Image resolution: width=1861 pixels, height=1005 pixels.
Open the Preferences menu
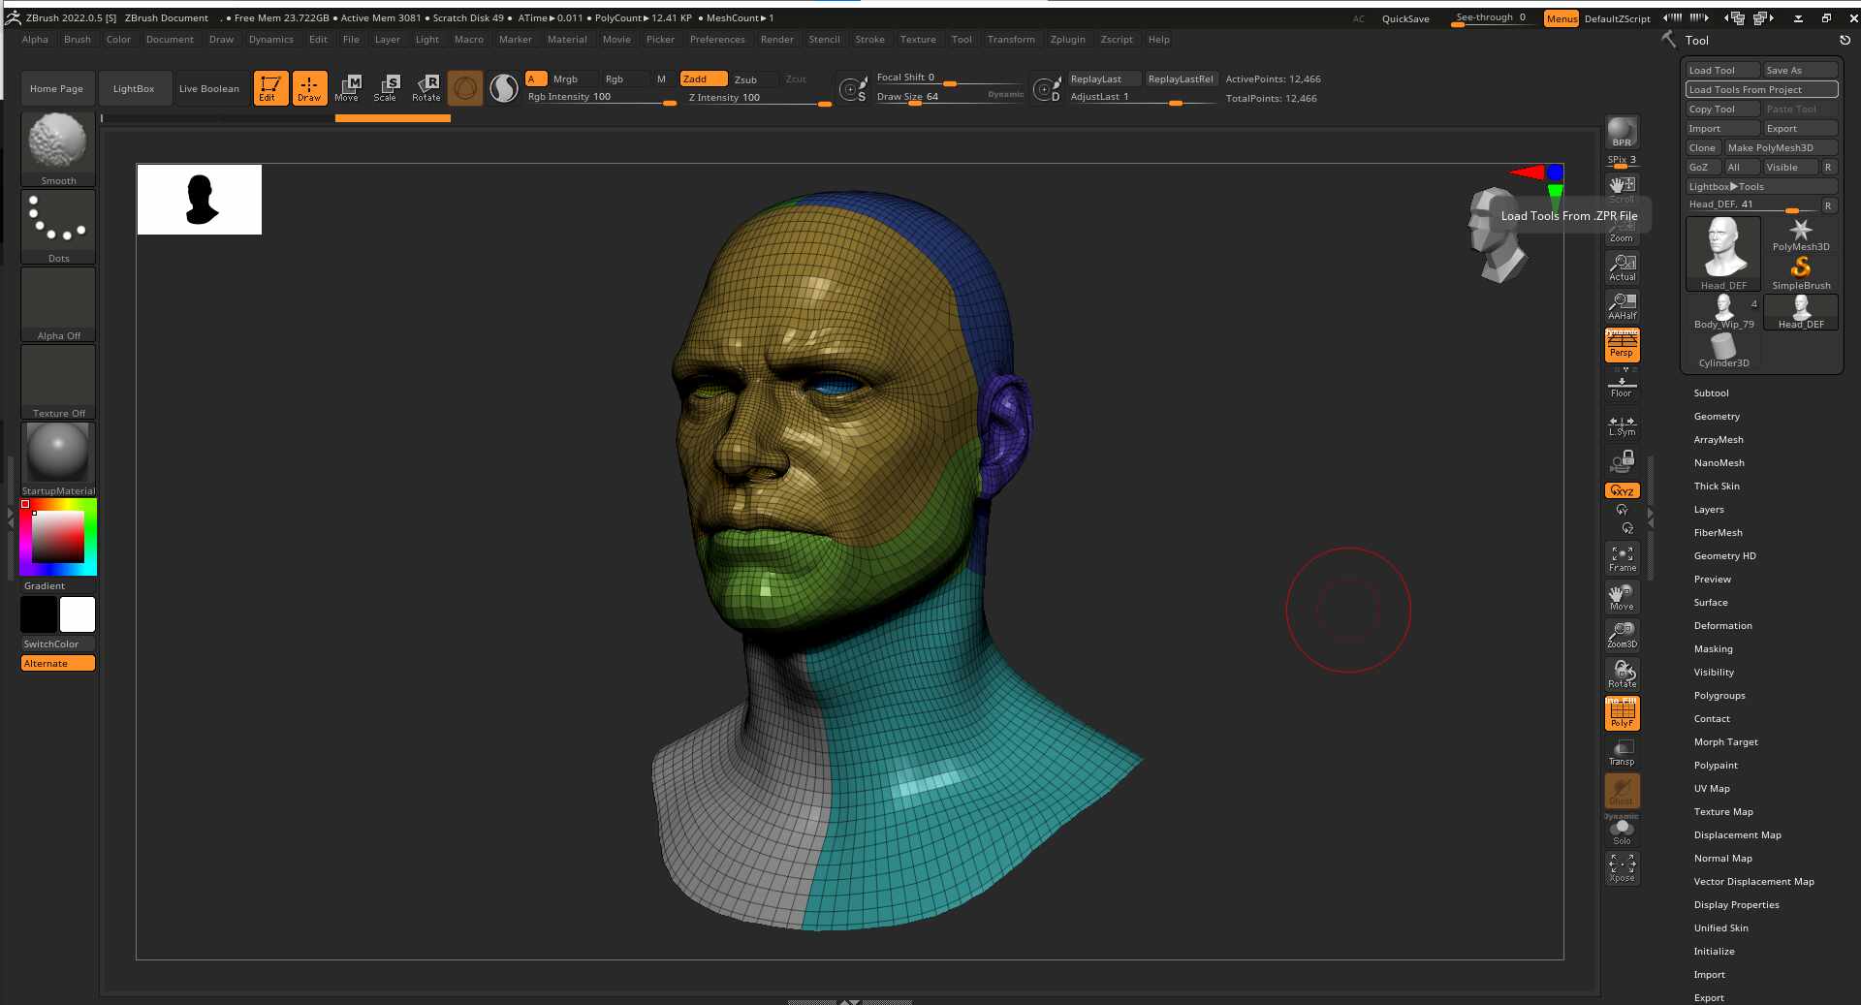[717, 40]
